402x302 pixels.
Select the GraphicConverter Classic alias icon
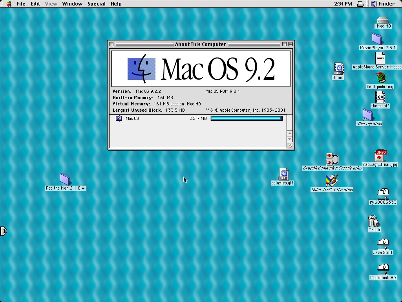[332, 159]
